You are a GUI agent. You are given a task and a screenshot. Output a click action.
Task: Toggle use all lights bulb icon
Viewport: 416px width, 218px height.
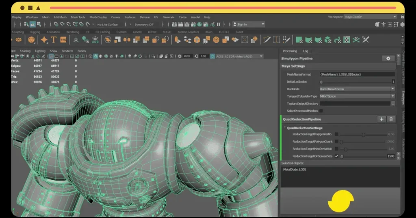(x=117, y=56)
